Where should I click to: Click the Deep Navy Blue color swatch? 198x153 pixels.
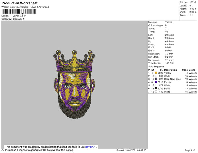pyautogui.click(x=156, y=79)
